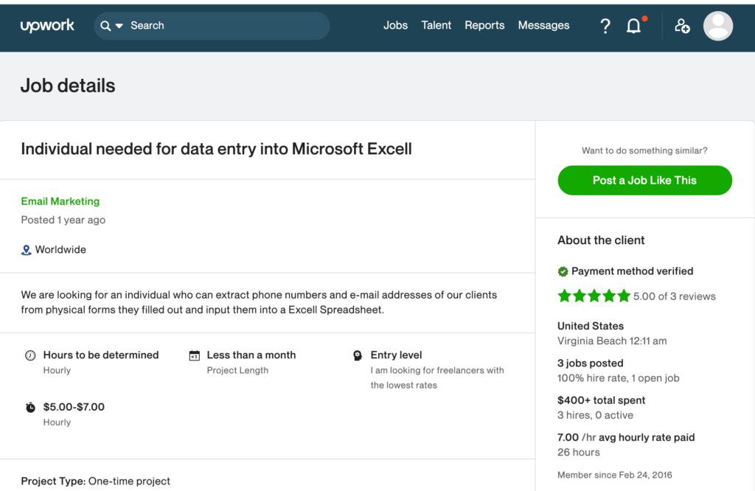The height and width of the screenshot is (491, 755).
Task: Click the '$5.00-$7.00' hourly rate
Action: click(x=74, y=407)
